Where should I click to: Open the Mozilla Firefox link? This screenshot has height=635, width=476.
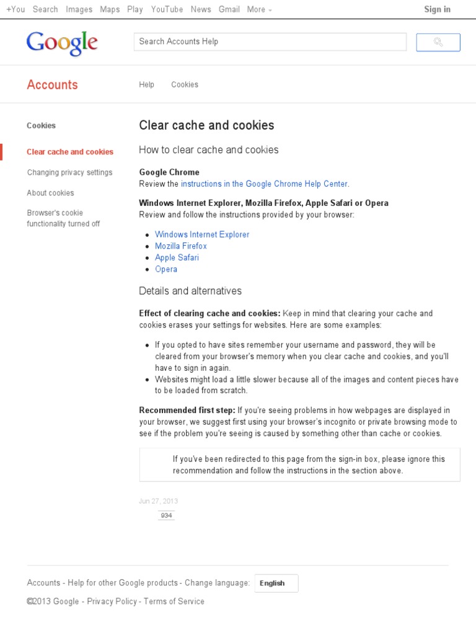coord(181,246)
